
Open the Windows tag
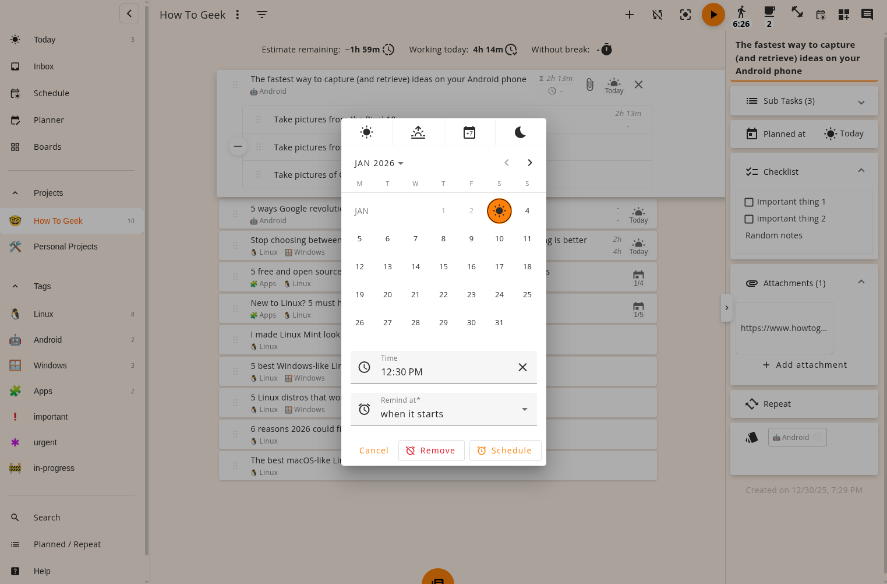[72, 365]
